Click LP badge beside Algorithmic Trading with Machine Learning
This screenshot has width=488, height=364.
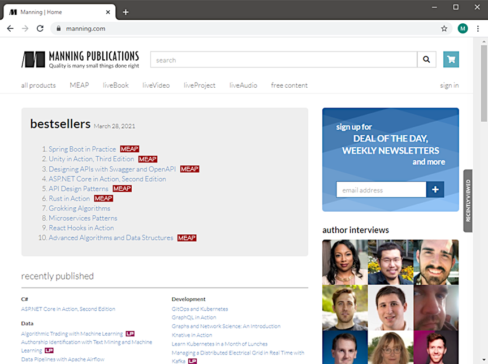pos(130,334)
